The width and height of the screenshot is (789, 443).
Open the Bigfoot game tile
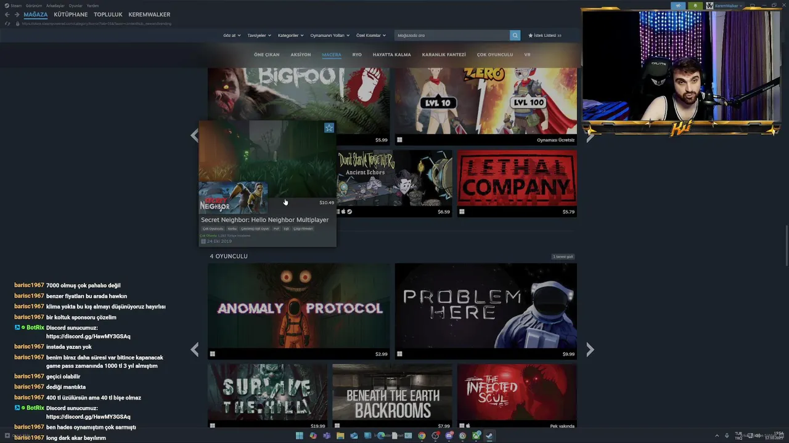click(299, 102)
